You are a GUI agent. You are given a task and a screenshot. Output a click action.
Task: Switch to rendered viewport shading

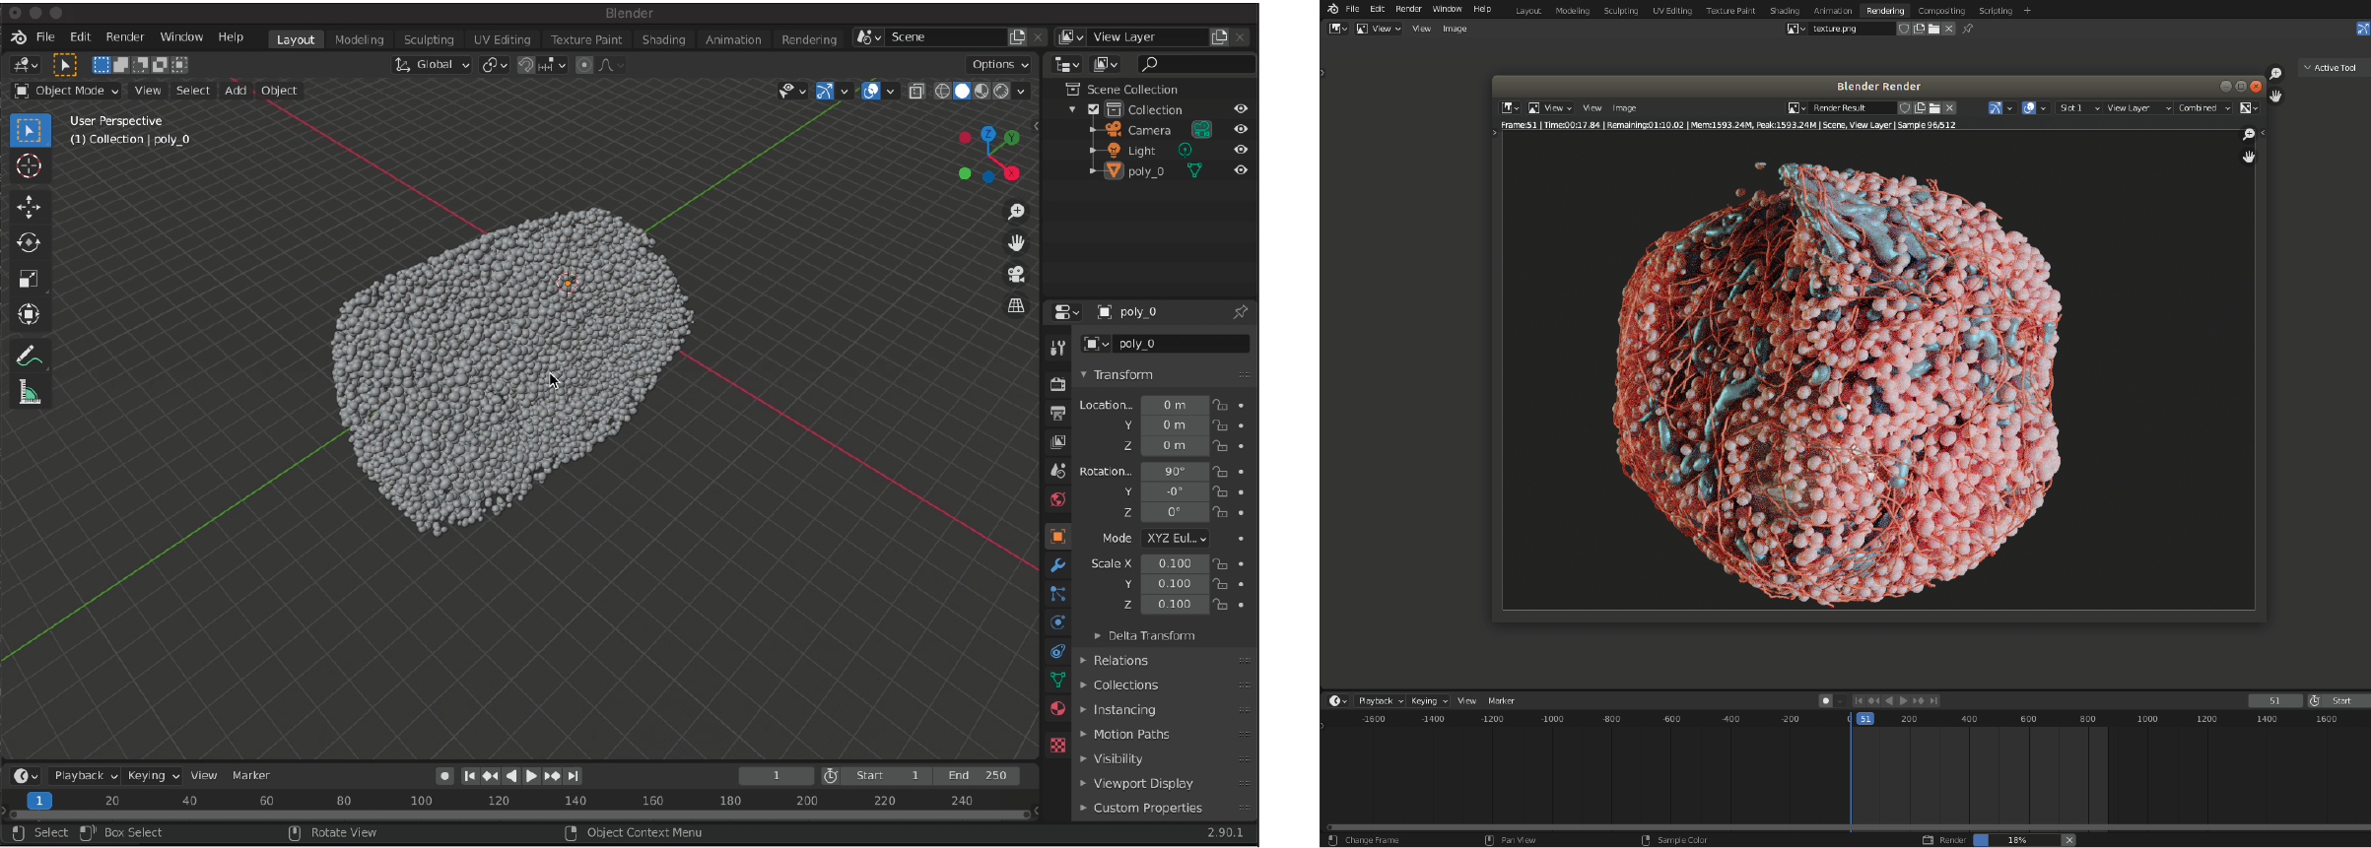(1001, 91)
